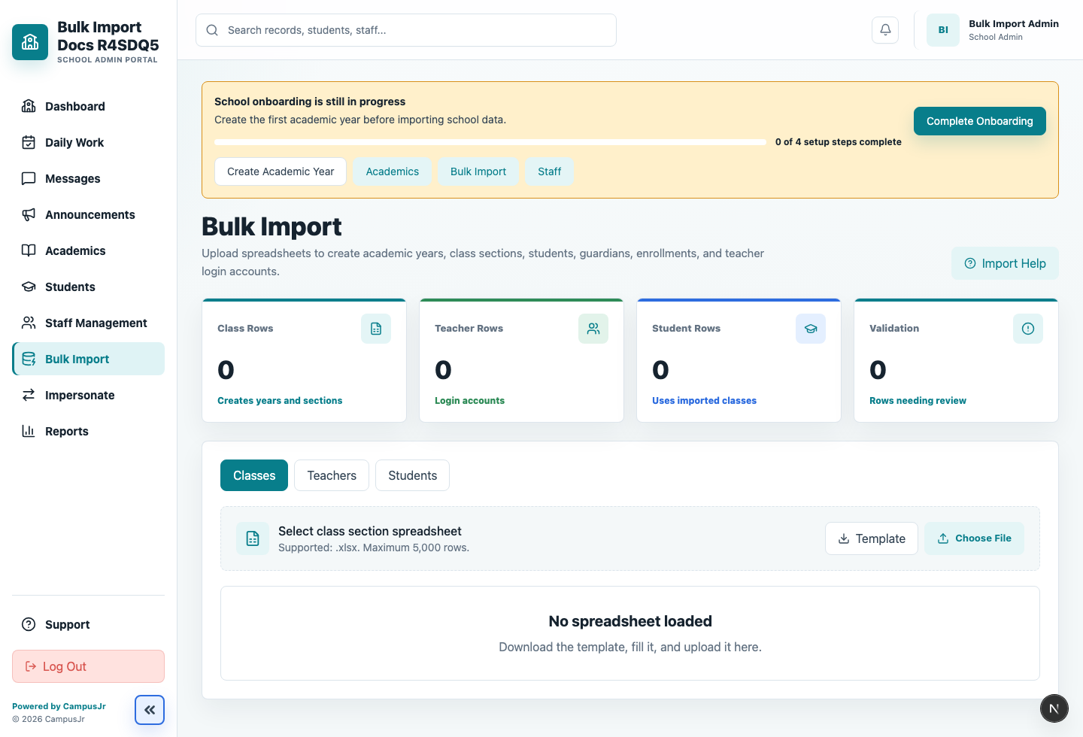This screenshot has height=737, width=1083.
Task: Collapse sidebar with double chevron button
Action: 150,710
